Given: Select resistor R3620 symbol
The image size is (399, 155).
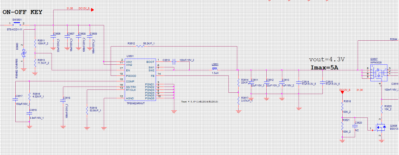Looking at the screenshot, I should tap(381, 109).
